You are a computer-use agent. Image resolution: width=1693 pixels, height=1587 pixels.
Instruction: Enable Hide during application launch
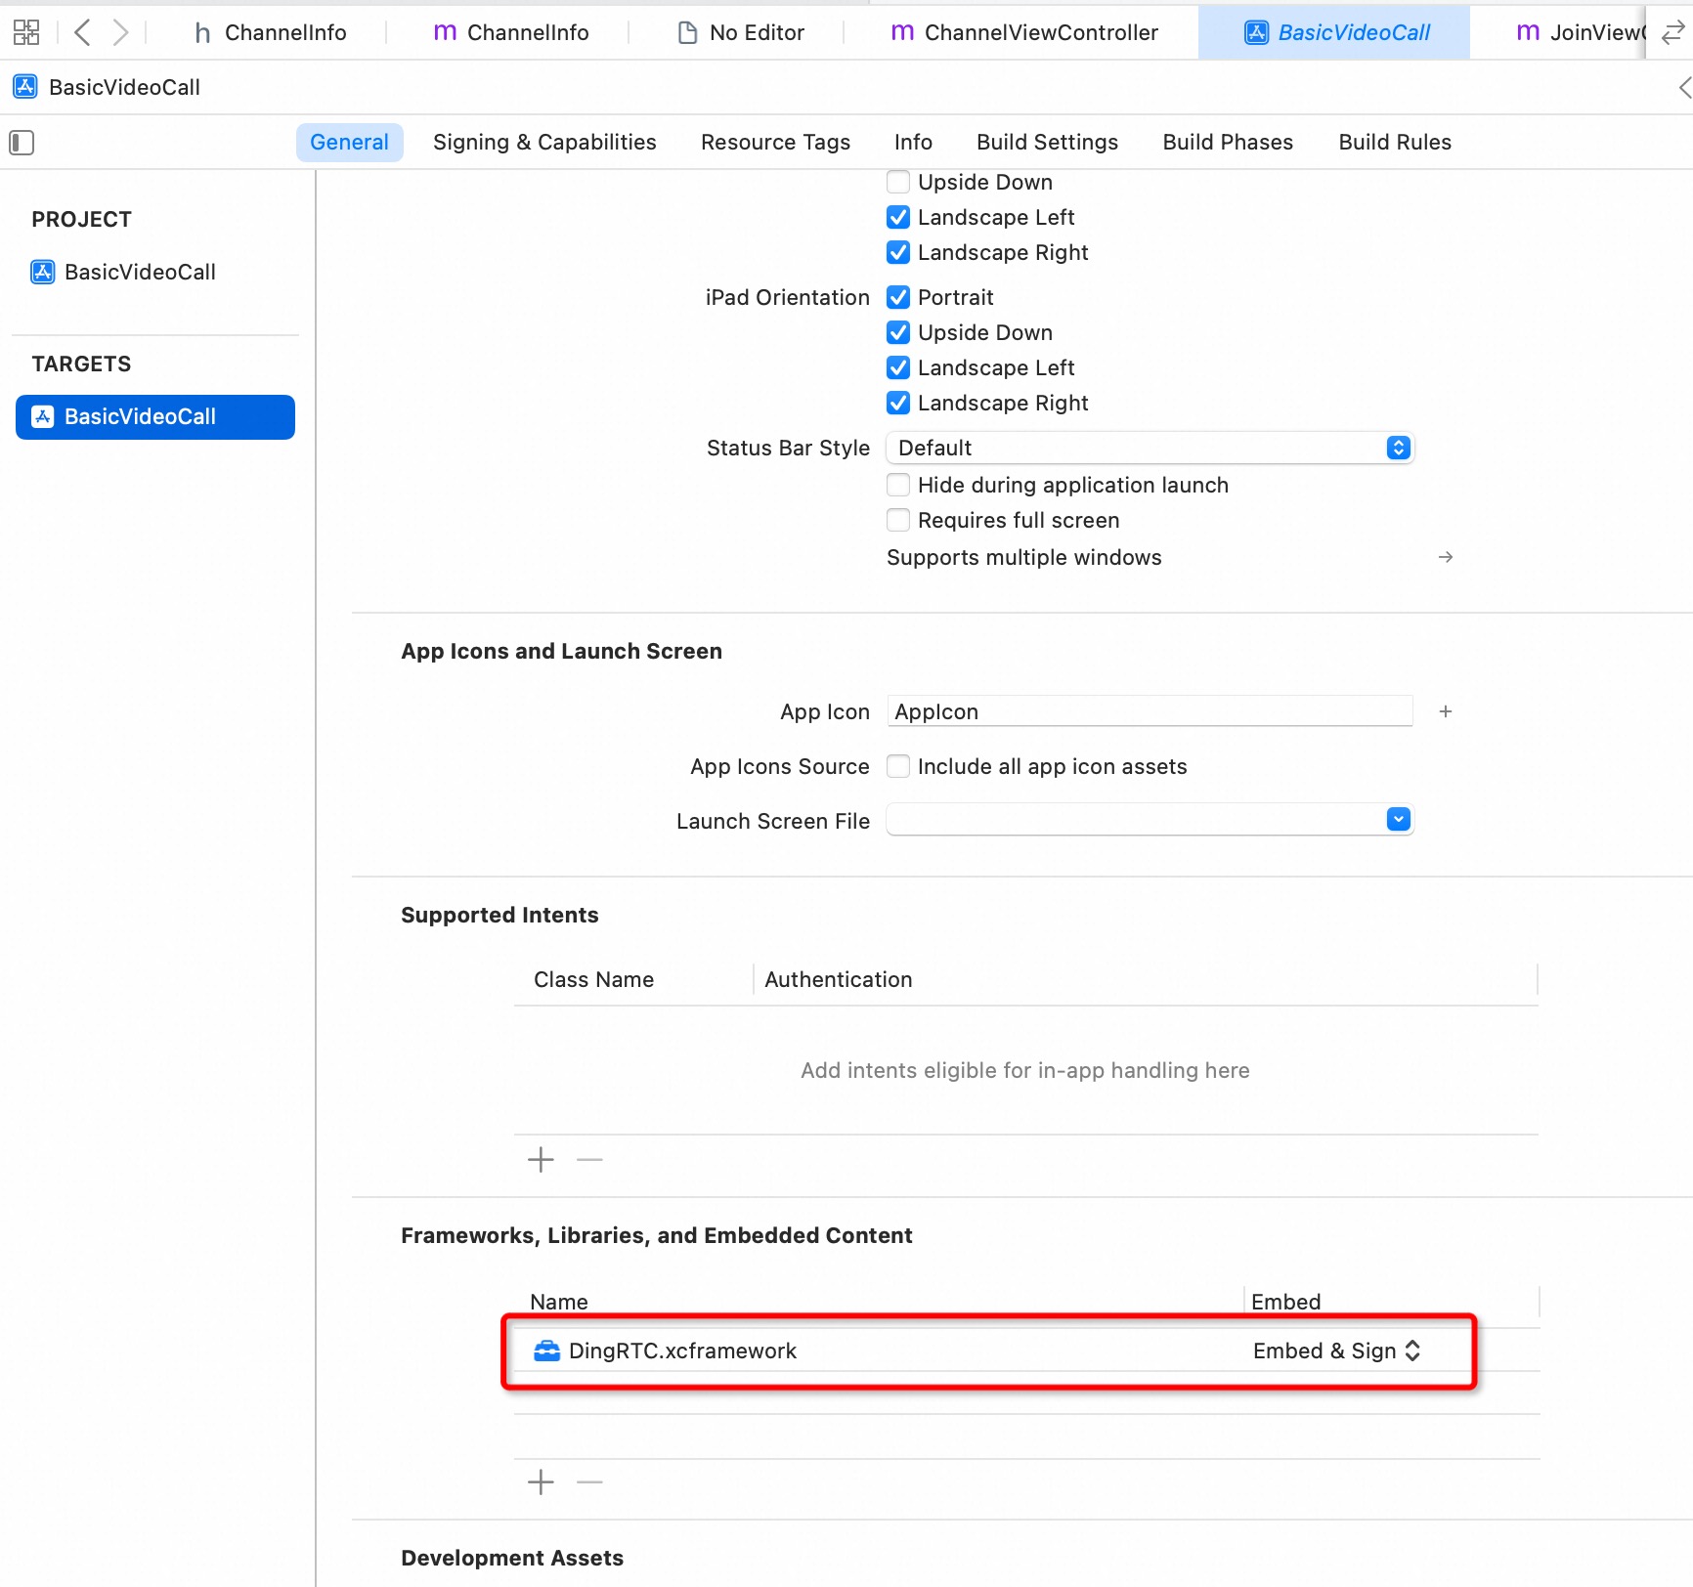[898, 485]
